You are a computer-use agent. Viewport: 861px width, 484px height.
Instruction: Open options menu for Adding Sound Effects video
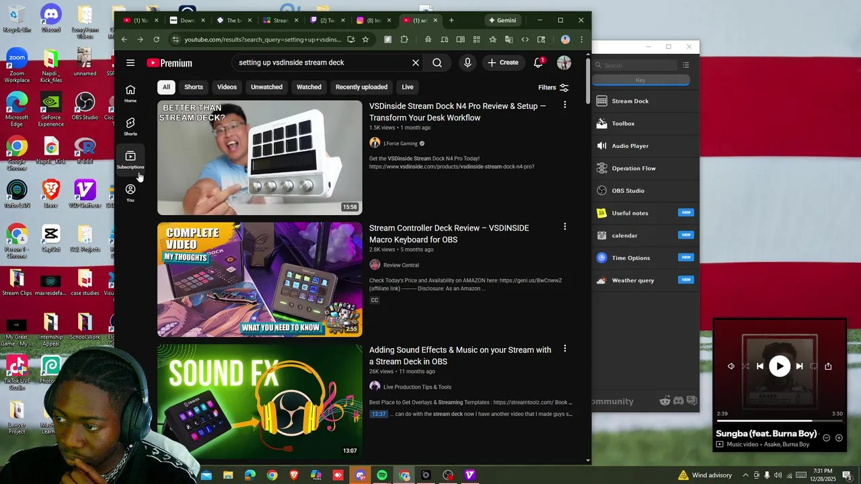(565, 349)
